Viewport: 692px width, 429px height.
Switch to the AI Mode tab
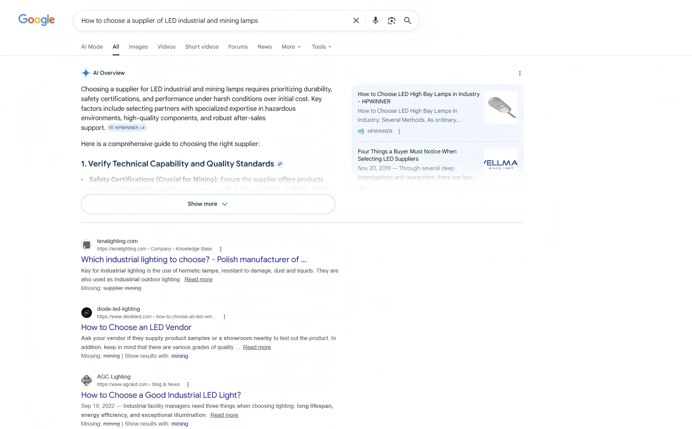tap(92, 47)
